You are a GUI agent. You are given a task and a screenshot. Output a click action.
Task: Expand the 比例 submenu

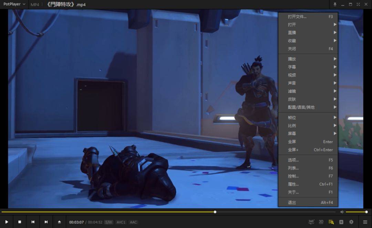click(308, 126)
